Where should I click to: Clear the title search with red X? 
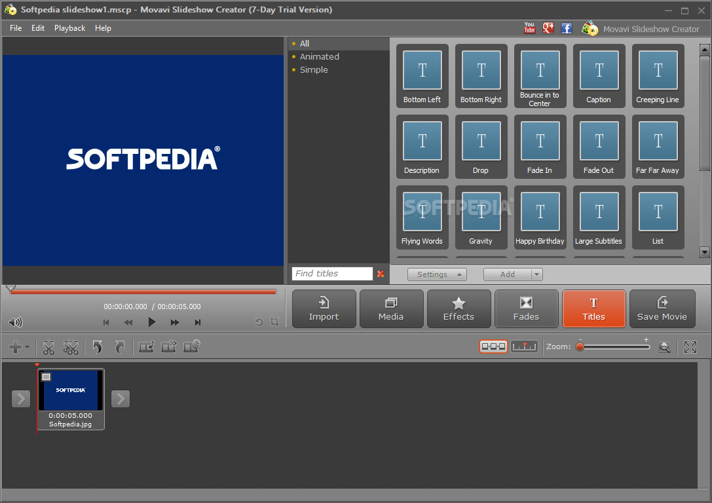click(x=381, y=274)
